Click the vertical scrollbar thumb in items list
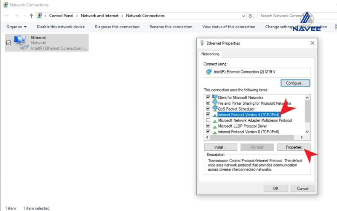 [308, 111]
